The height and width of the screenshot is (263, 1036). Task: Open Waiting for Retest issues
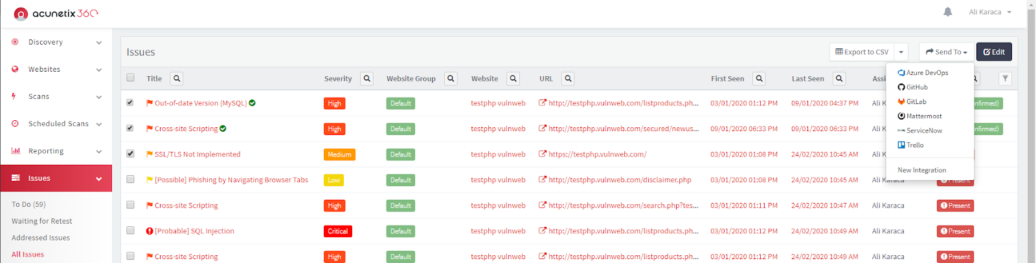pyautogui.click(x=41, y=221)
